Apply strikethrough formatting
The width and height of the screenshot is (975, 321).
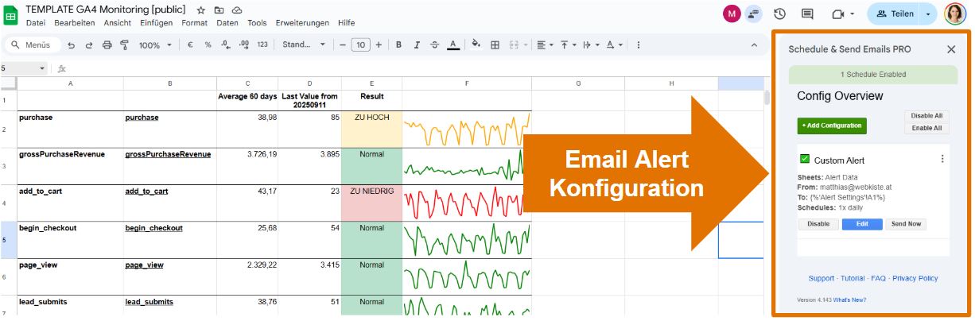[434, 45]
